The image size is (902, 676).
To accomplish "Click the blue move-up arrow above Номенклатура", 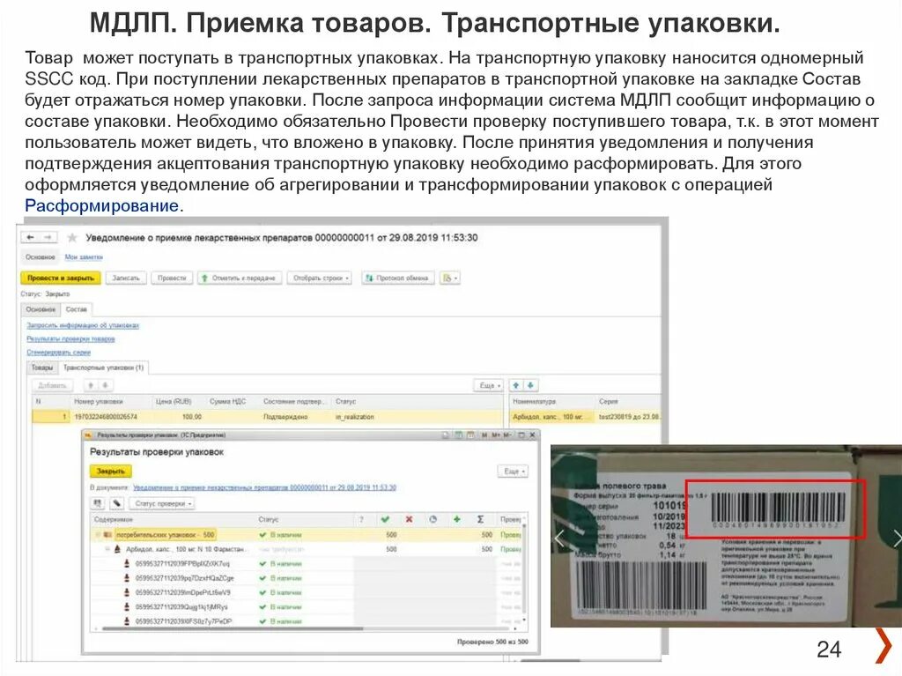I will 516,385.
